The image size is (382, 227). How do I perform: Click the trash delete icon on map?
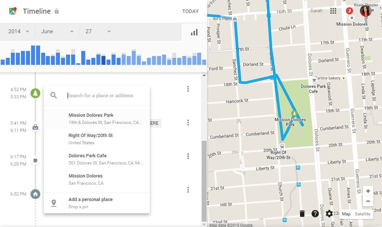tap(302, 214)
